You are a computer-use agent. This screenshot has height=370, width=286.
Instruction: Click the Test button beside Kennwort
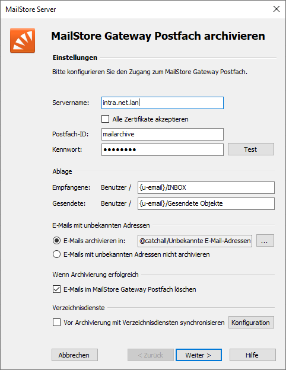[251, 149]
